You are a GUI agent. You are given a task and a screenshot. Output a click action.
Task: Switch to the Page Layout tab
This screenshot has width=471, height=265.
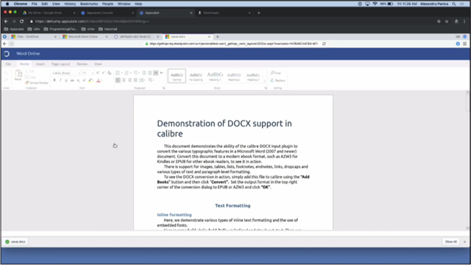coord(61,64)
